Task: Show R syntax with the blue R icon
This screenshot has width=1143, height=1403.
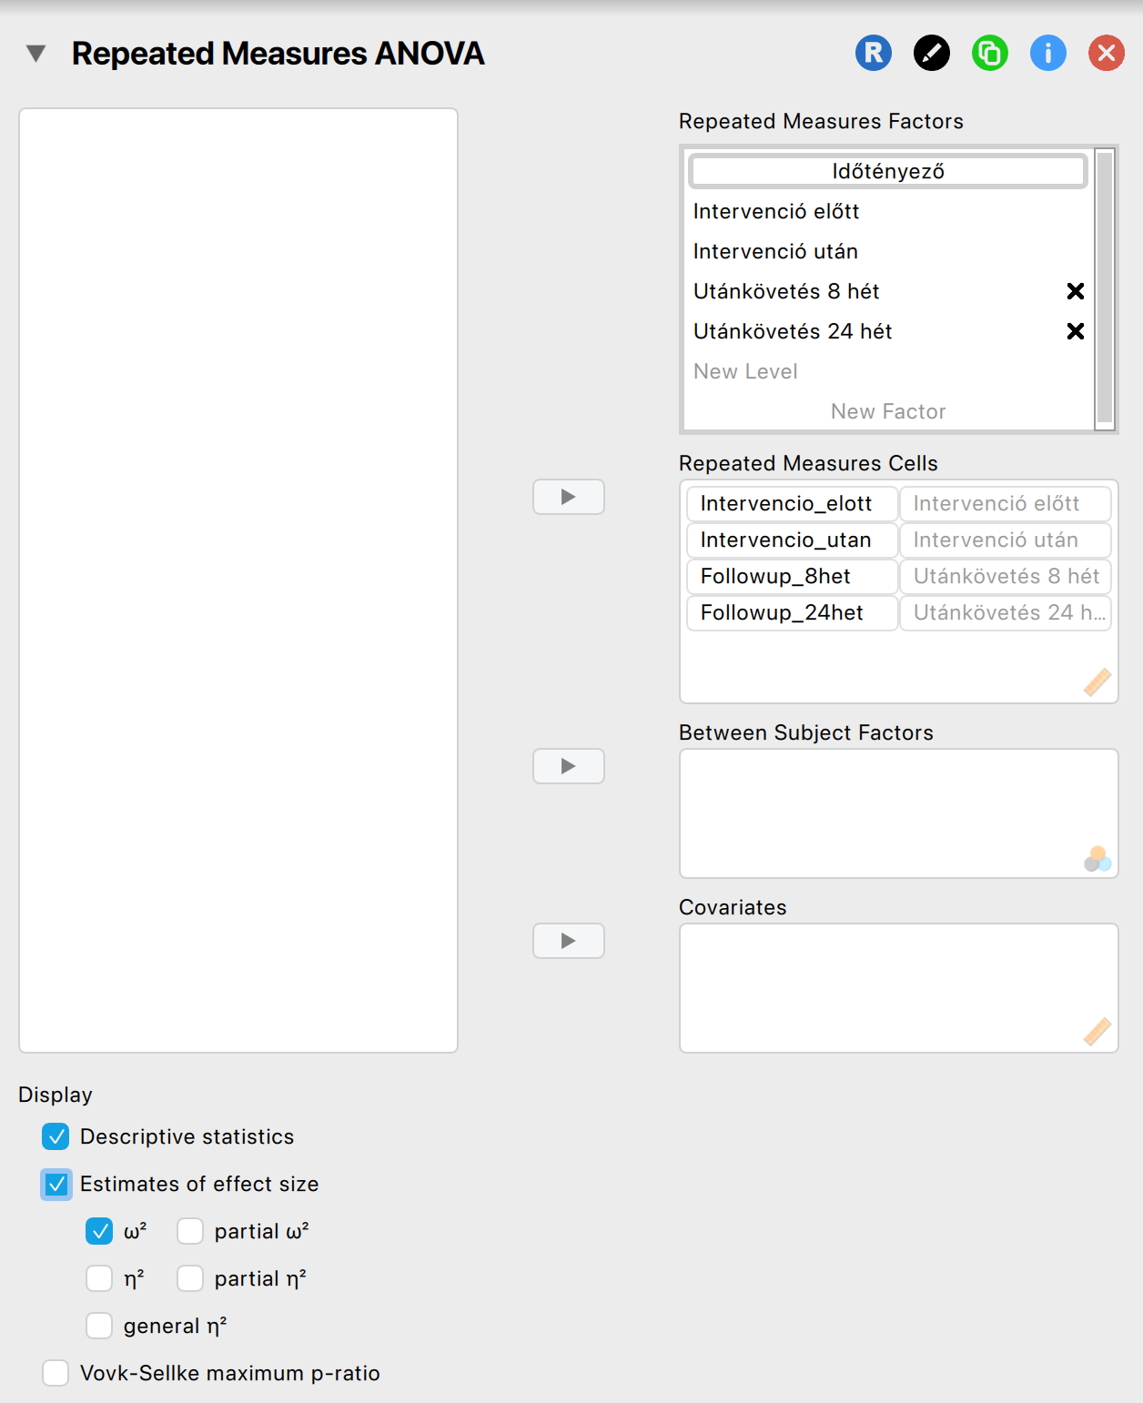Action: [874, 53]
